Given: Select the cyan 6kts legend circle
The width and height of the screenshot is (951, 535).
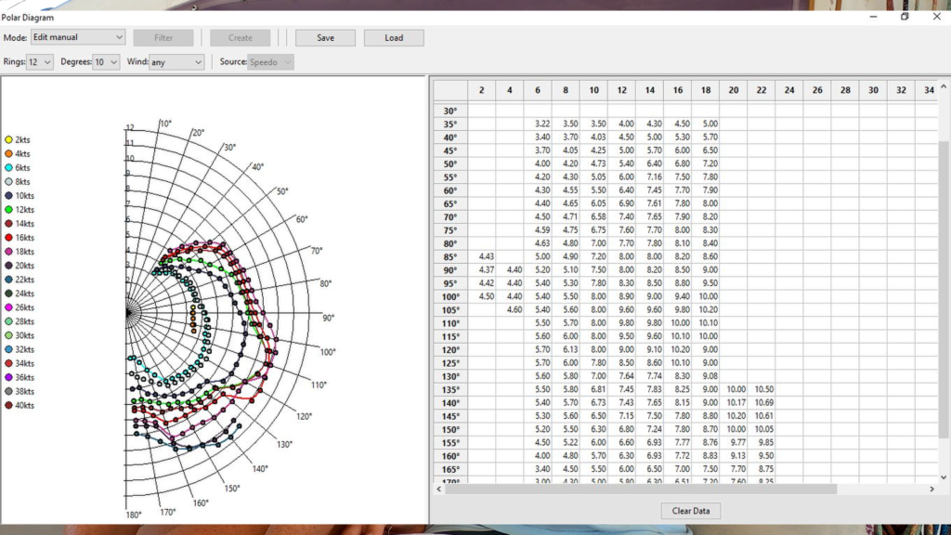Looking at the screenshot, I should (8, 168).
